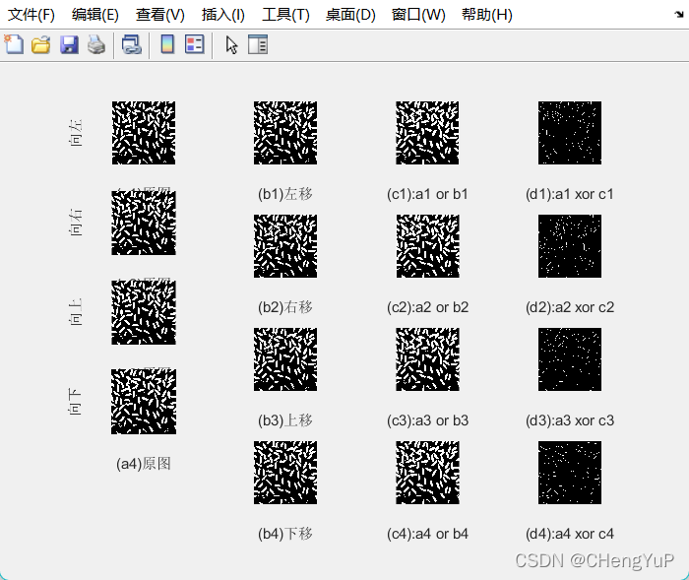Click the (c2):a2 or b2 label
Screen dimensions: 689x580
tap(427, 307)
